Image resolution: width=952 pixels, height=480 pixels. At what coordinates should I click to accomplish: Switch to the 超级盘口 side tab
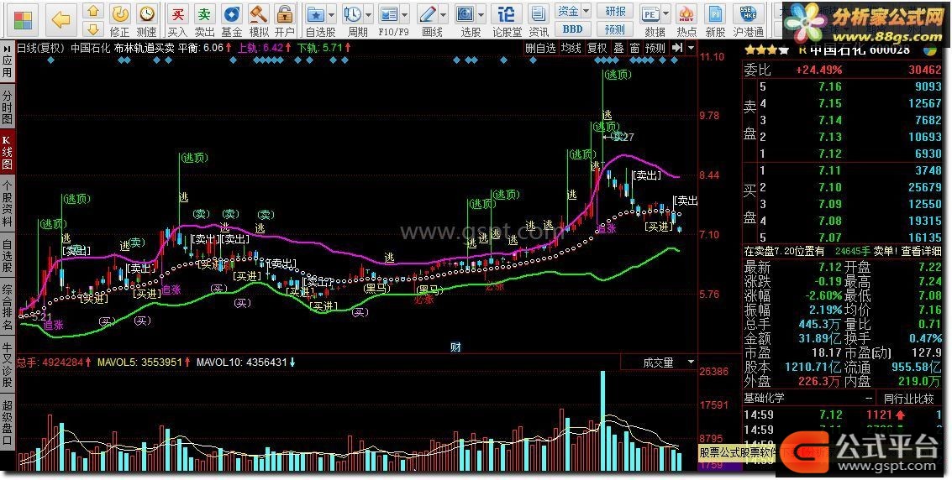[7, 422]
